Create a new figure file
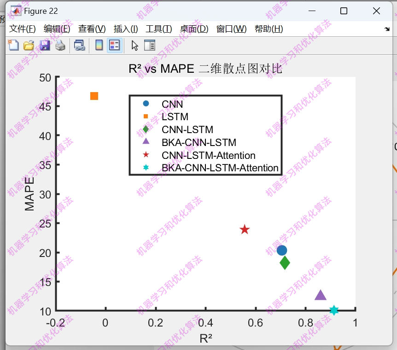This screenshot has height=350, width=397. click(12, 45)
